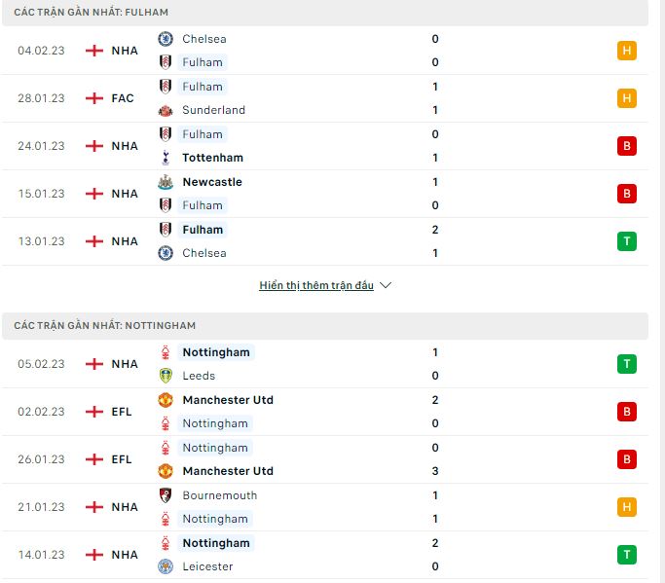The image size is (665, 583).
Task: Click the Newcastle club crest
Action: tap(166, 182)
